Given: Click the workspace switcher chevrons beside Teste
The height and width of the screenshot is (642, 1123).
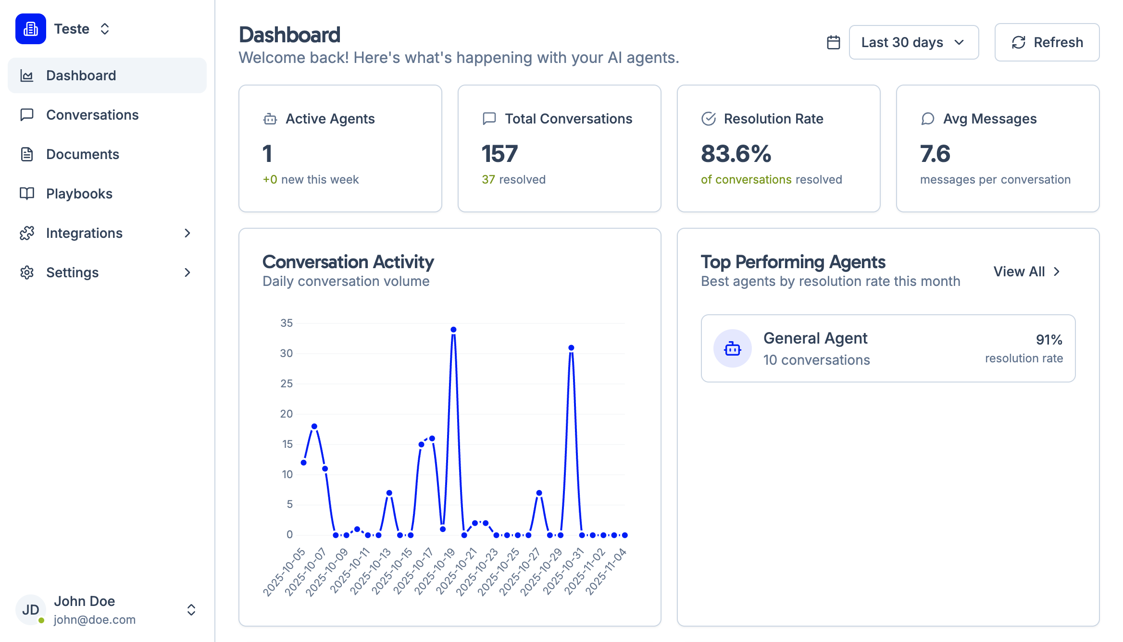Looking at the screenshot, I should tap(105, 29).
